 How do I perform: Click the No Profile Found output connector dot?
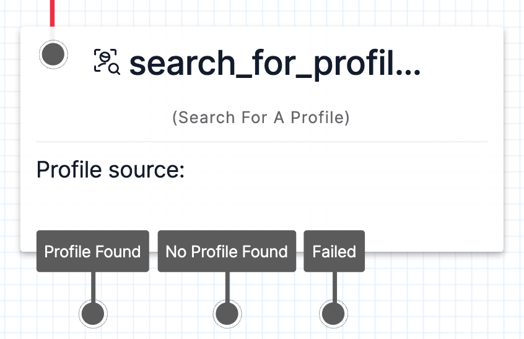pyautogui.click(x=227, y=313)
